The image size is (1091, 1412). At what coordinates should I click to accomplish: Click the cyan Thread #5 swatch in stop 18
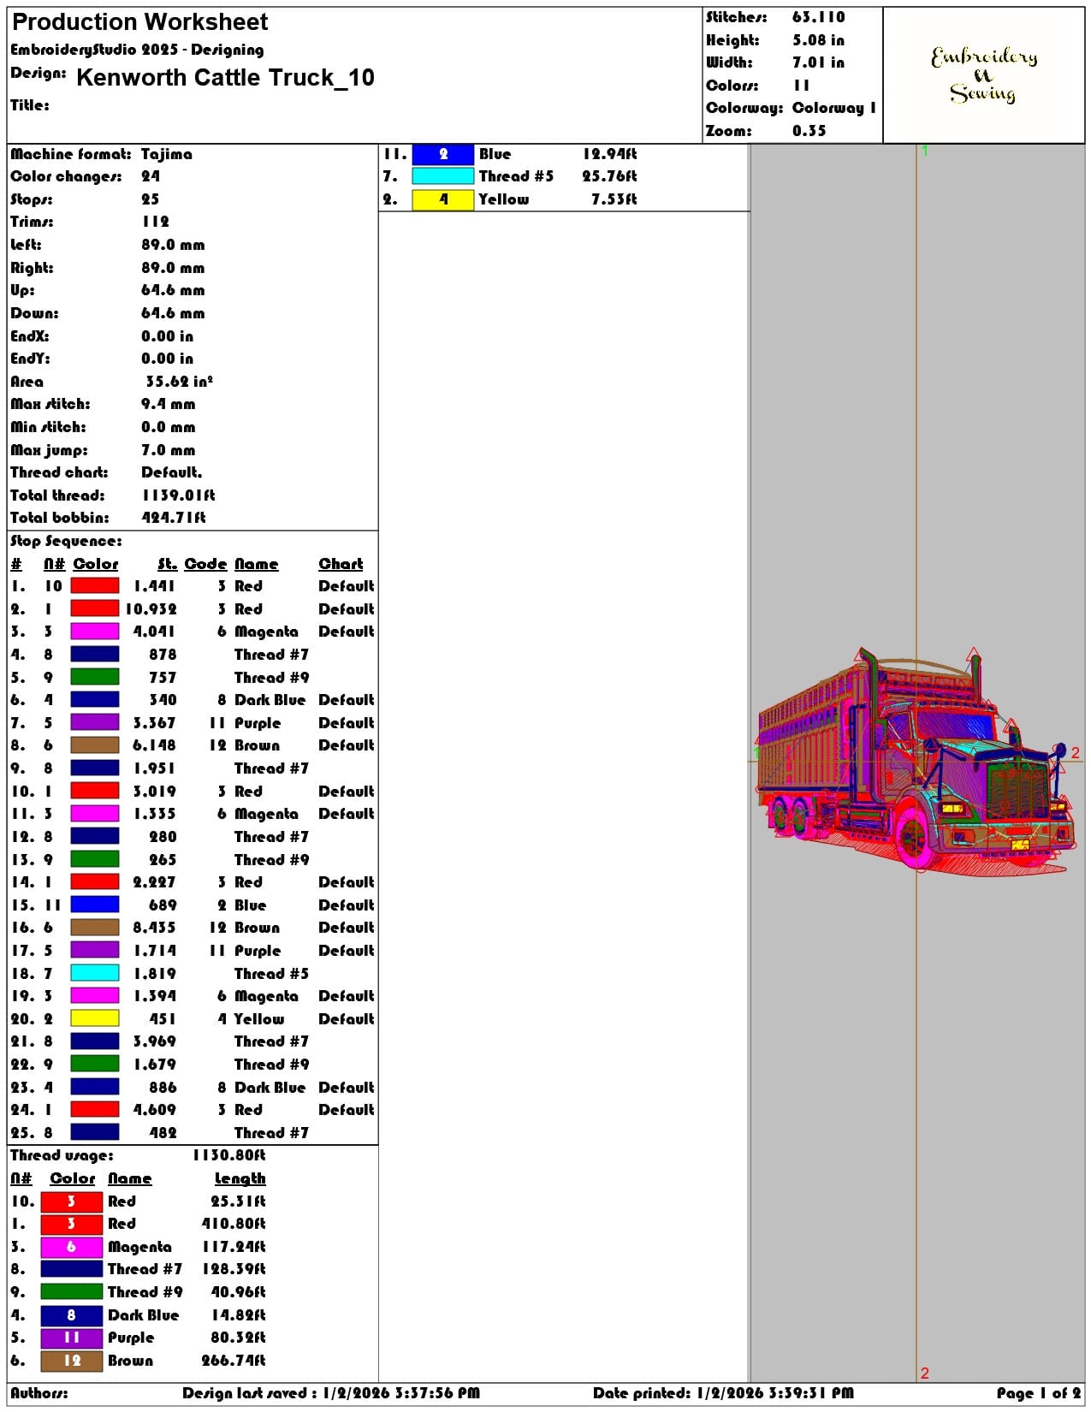pos(94,973)
